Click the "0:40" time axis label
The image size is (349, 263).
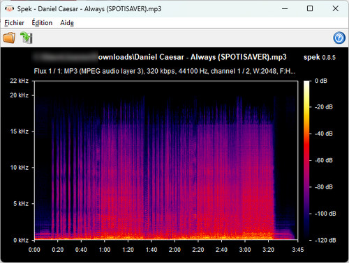(x=81, y=250)
